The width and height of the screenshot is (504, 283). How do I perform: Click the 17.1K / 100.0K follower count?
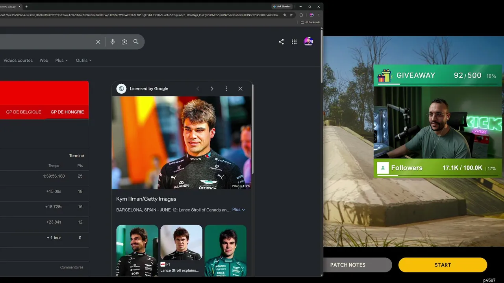pos(462,168)
